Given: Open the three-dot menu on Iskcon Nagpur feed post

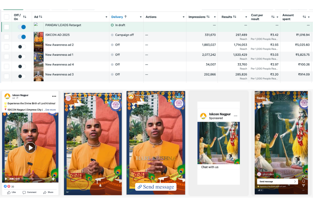Looking at the screenshot, I should 54,96.
